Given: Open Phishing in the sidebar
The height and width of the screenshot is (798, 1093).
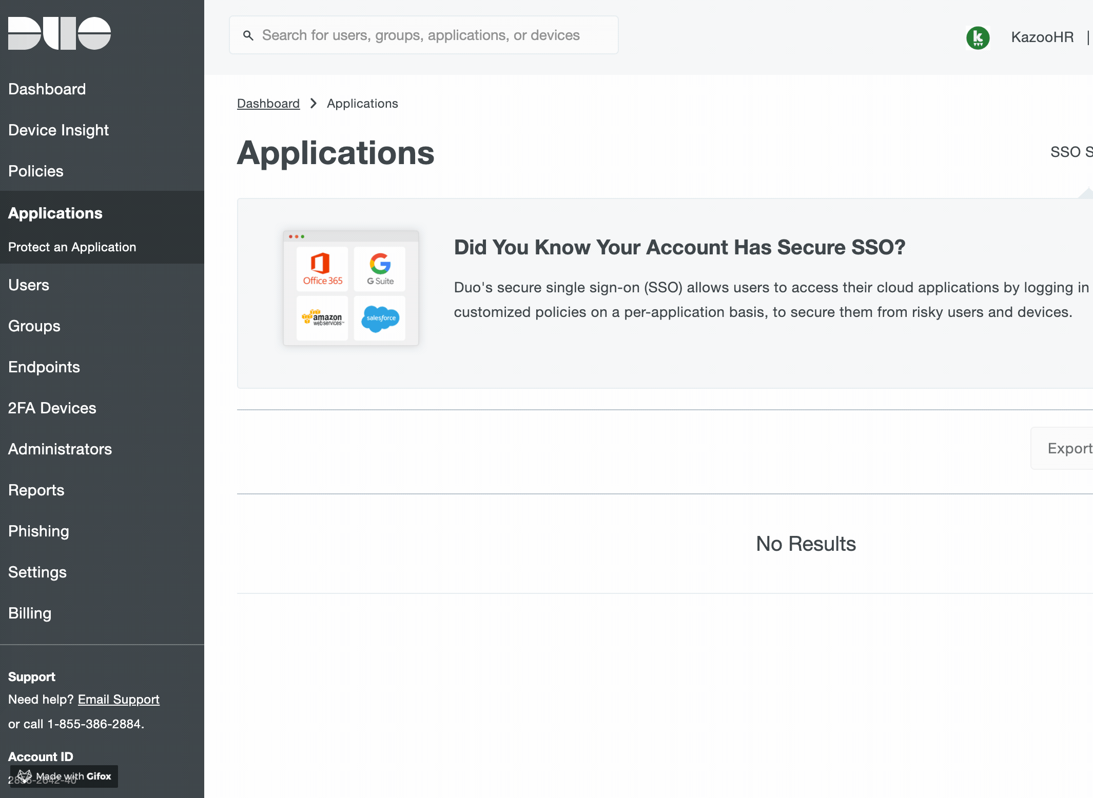Looking at the screenshot, I should pos(38,531).
